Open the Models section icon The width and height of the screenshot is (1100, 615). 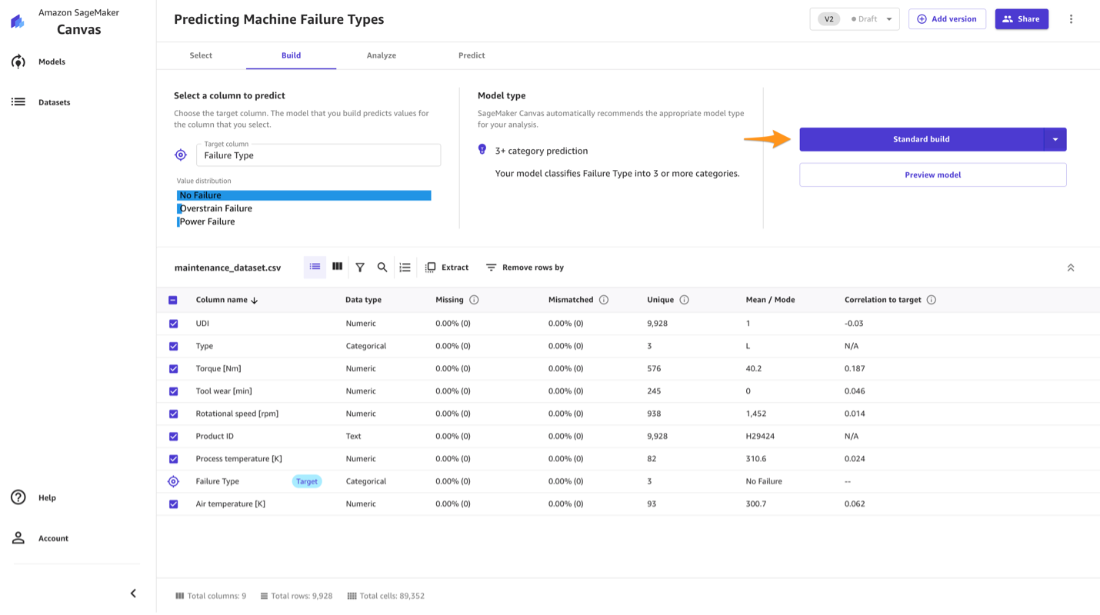[x=18, y=61]
